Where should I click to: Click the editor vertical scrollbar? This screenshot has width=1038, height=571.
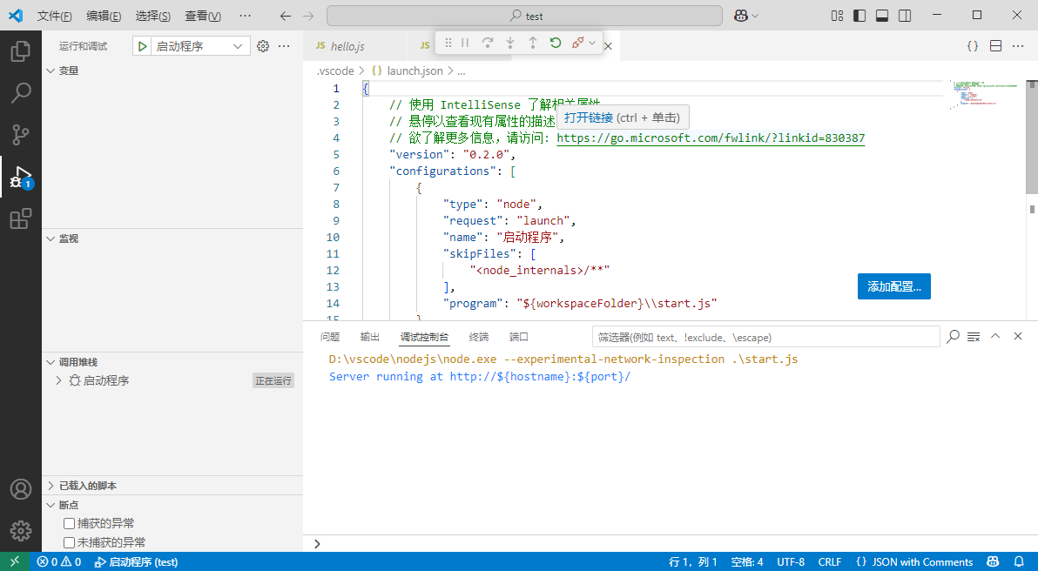click(x=1032, y=137)
